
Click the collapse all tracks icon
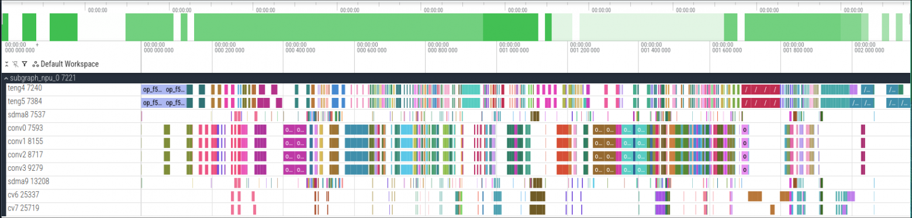pos(6,64)
